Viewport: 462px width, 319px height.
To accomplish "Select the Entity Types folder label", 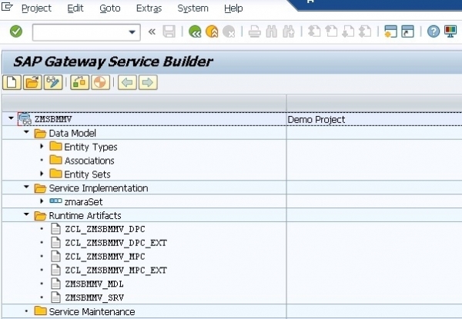I will point(91,147).
